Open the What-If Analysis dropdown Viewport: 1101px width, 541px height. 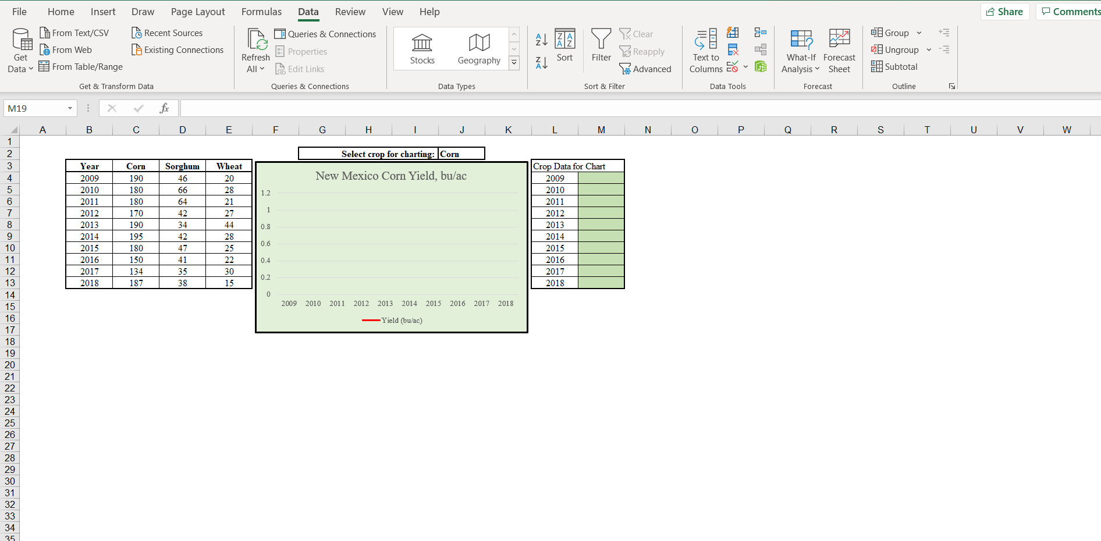click(801, 63)
